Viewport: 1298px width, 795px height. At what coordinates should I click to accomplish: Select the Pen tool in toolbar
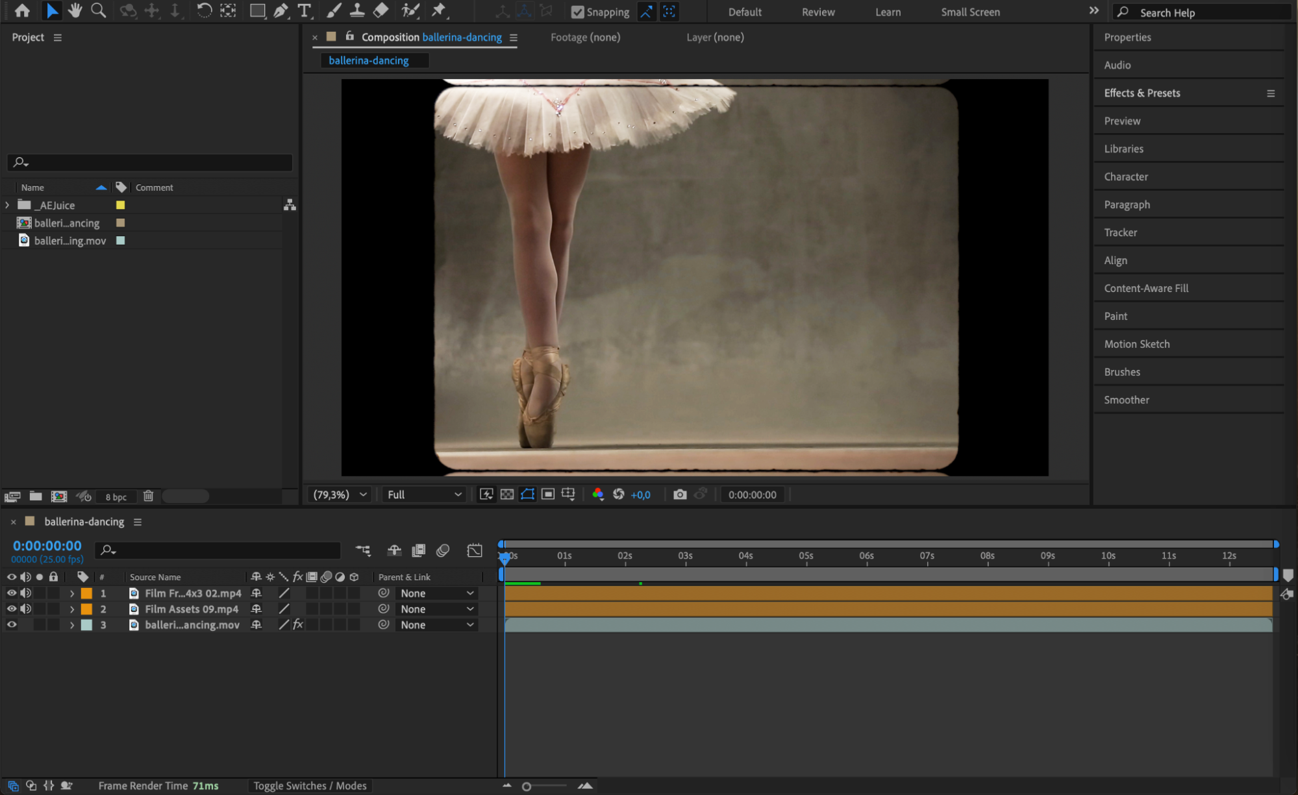(x=281, y=11)
